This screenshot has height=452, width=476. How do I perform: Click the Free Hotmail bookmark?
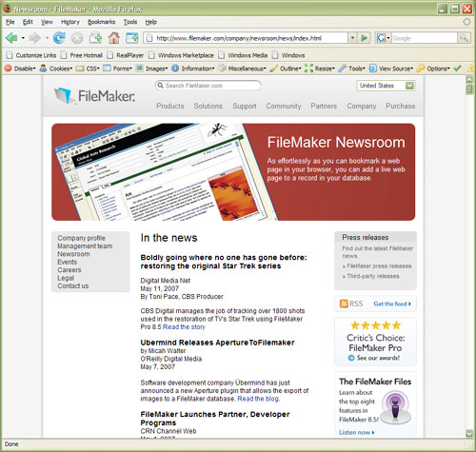(82, 55)
